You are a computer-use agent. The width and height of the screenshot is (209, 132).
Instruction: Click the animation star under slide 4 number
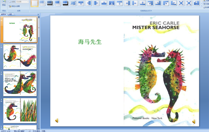click(2, 101)
